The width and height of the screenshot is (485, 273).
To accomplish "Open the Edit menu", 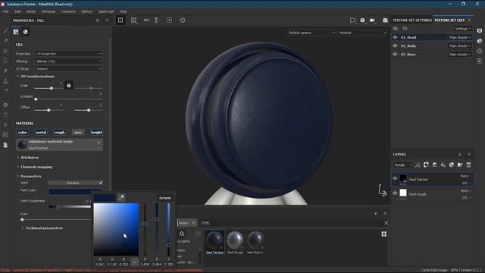I will pyautogui.click(x=17, y=11).
